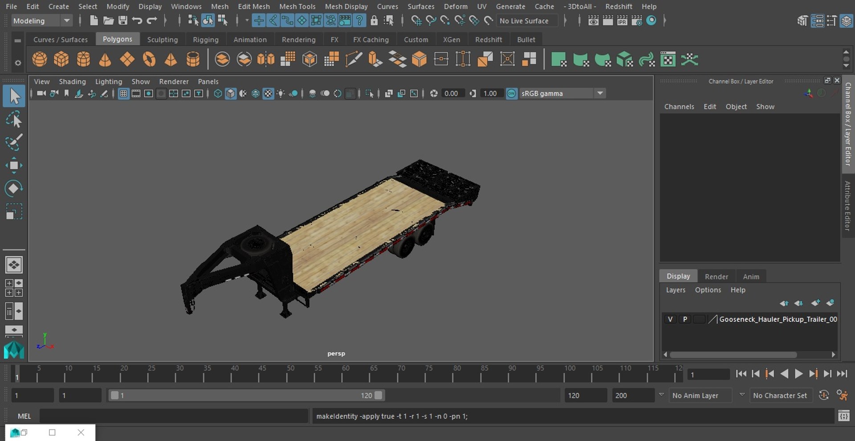Select the Gooseneck_Hauler_Pickup_Trailer layer name

point(778,319)
